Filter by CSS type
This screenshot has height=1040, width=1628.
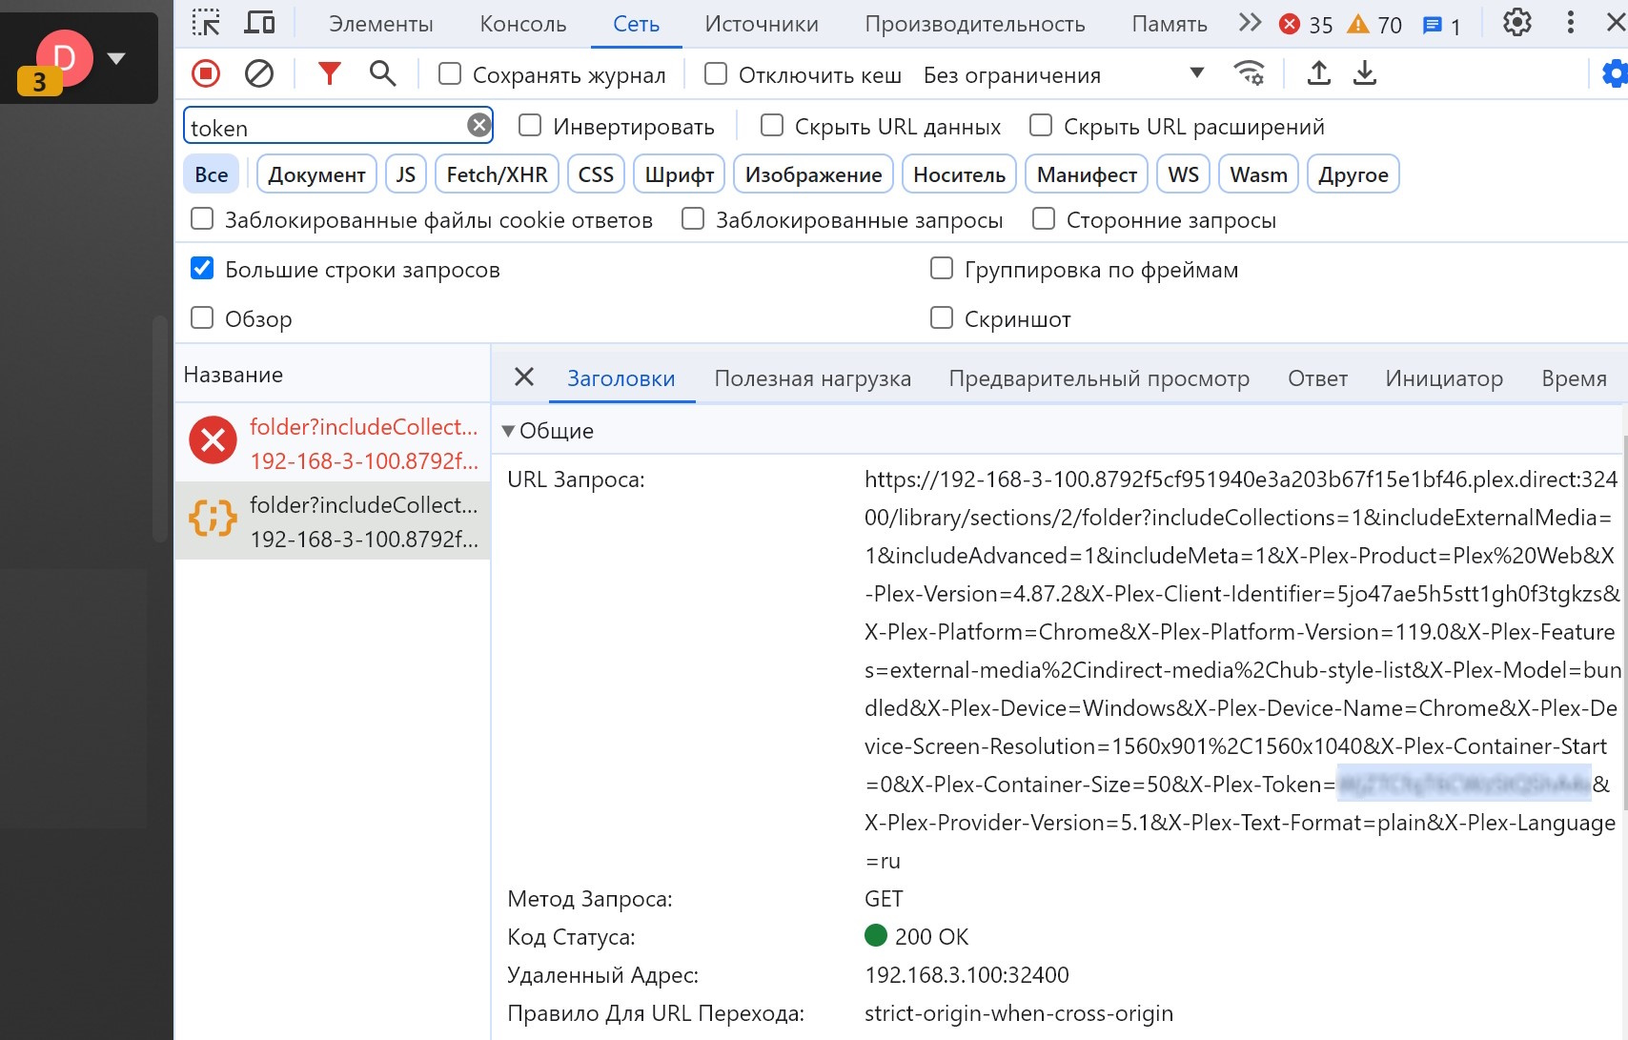[596, 174]
